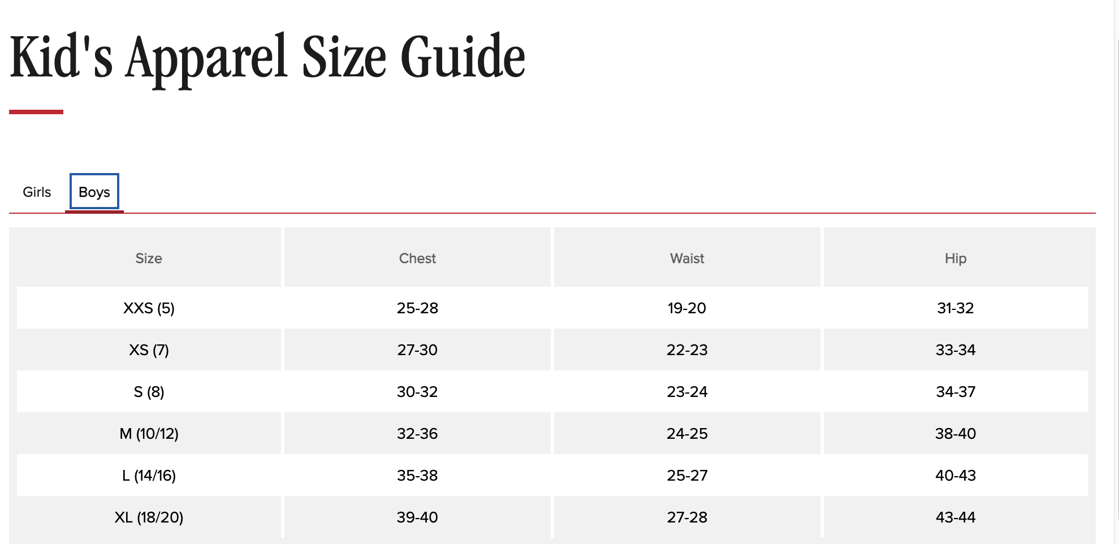This screenshot has height=544, width=1119.
Task: Select the XXS (5) size cell
Action: pyautogui.click(x=149, y=308)
